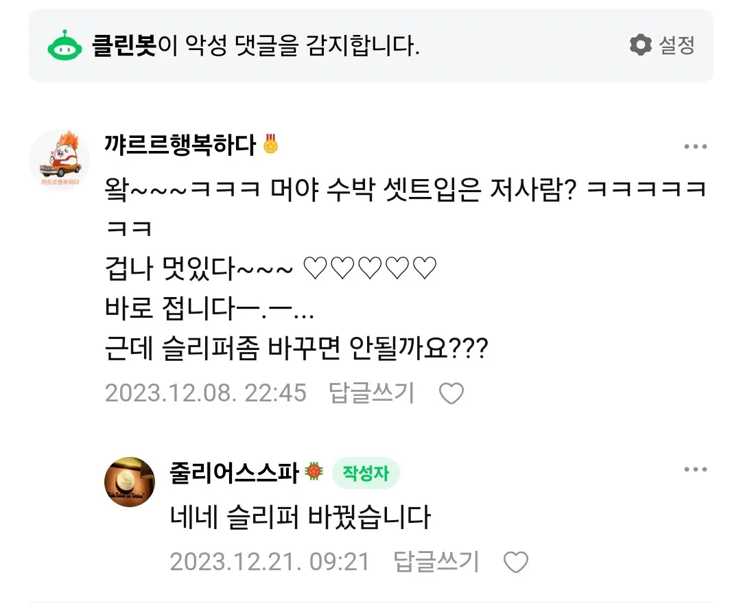Click the 2023.12.08. 22:45 timestamp
The width and height of the screenshot is (741, 610).
click(206, 393)
